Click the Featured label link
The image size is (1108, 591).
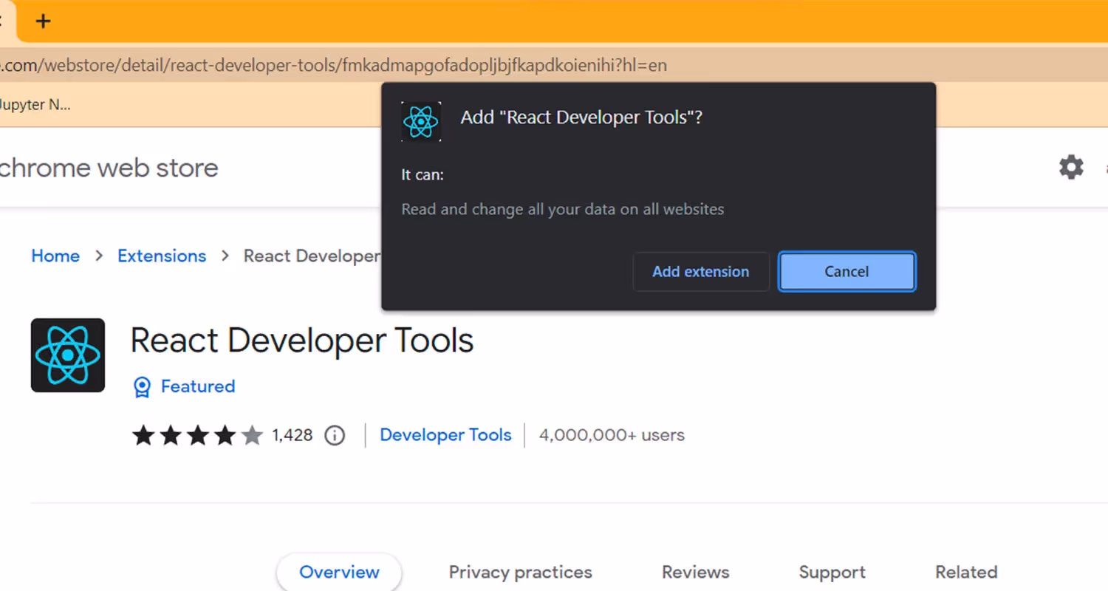click(198, 386)
